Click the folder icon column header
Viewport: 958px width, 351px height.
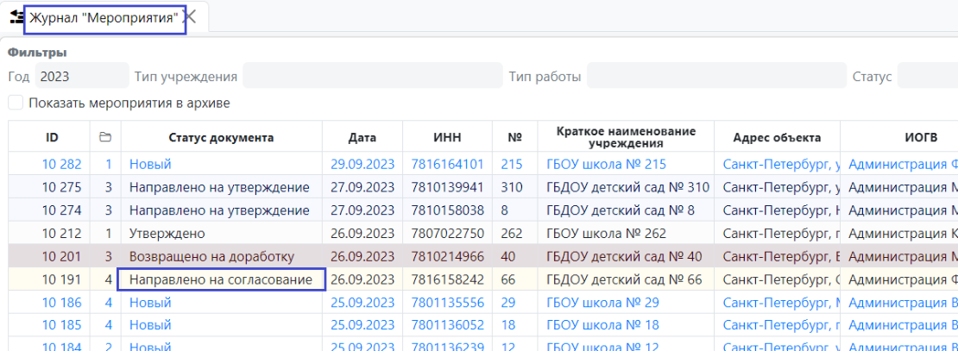[105, 138]
